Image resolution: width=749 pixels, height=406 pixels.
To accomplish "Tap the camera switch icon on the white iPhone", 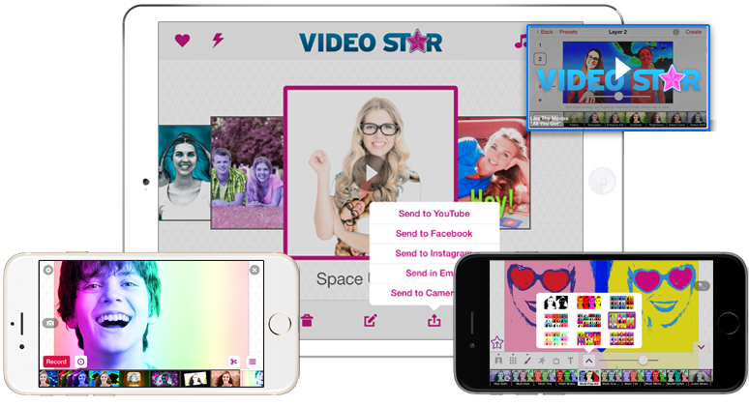I will [50, 324].
